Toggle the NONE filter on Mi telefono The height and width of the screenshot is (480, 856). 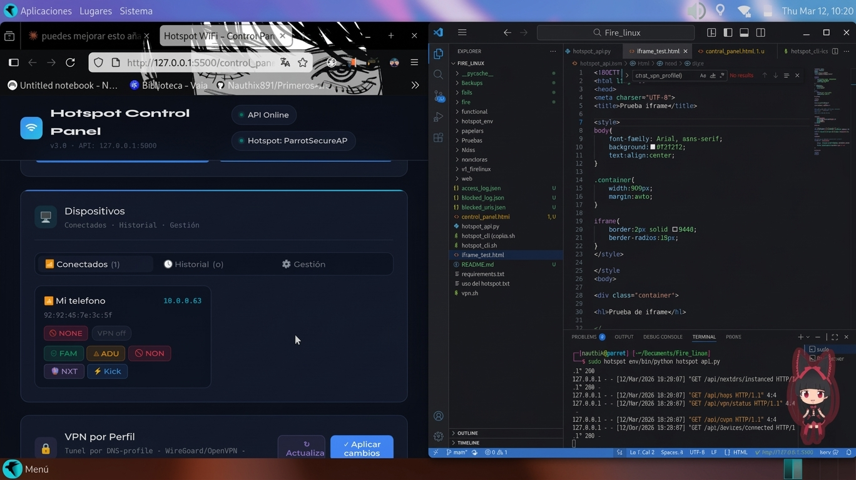65,333
